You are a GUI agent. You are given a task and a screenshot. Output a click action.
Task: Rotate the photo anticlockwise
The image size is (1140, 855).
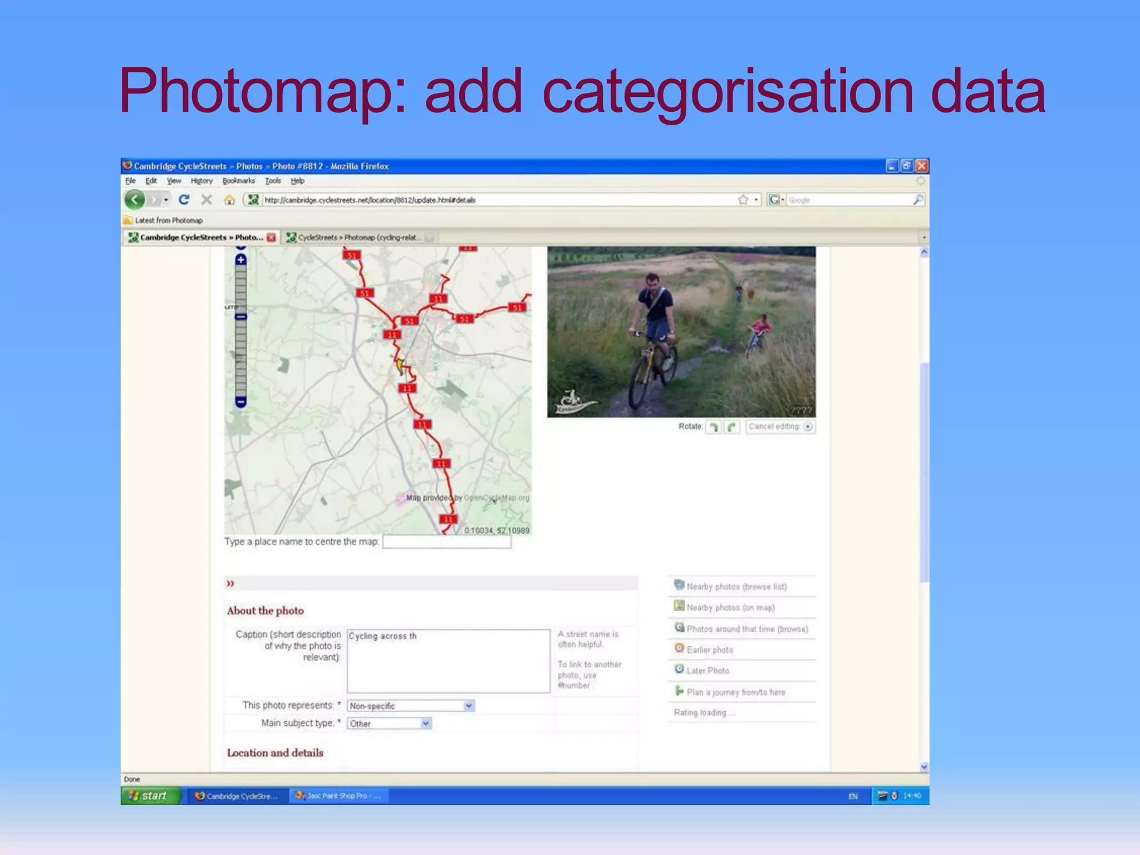tap(714, 427)
